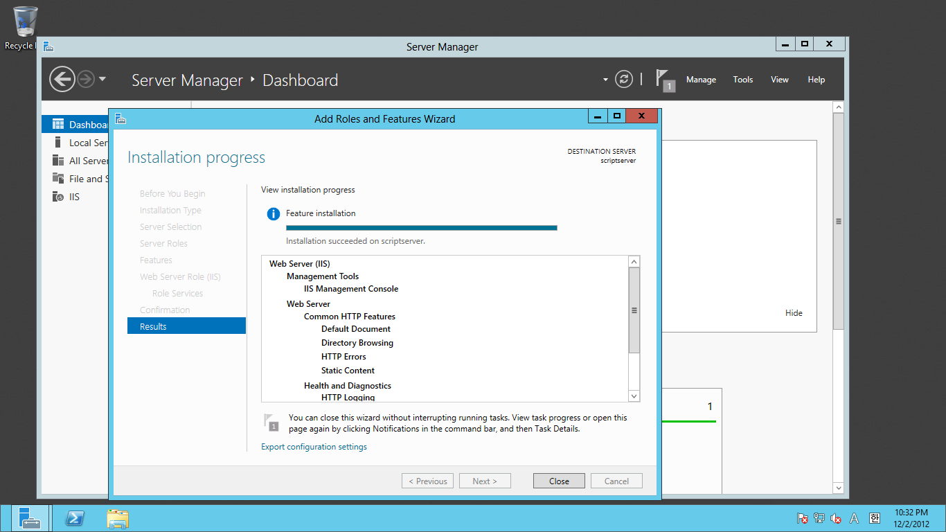Select the 'Health and Diagnostics' row
This screenshot has height=532, width=946.
[348, 386]
